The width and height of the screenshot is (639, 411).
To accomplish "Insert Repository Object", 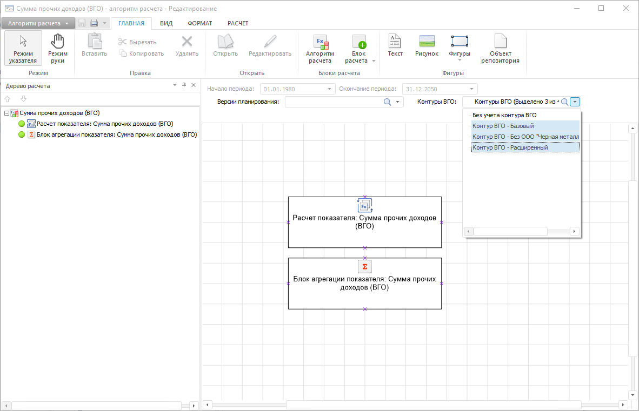I will coord(500,48).
